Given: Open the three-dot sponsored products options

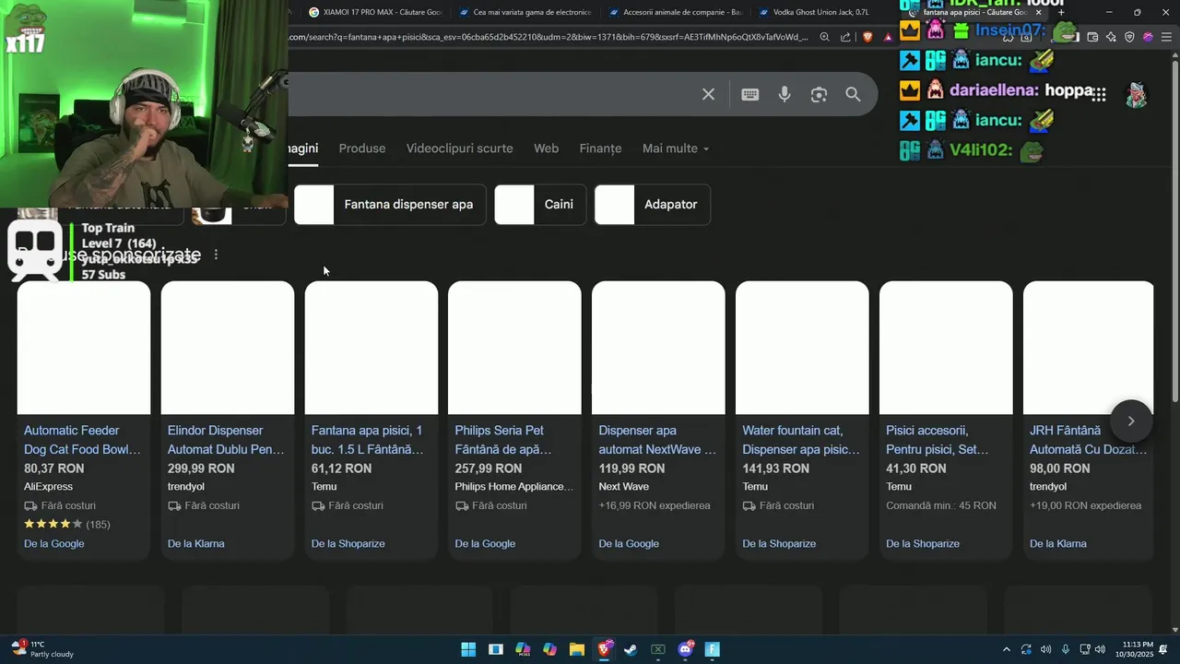Looking at the screenshot, I should coord(216,255).
